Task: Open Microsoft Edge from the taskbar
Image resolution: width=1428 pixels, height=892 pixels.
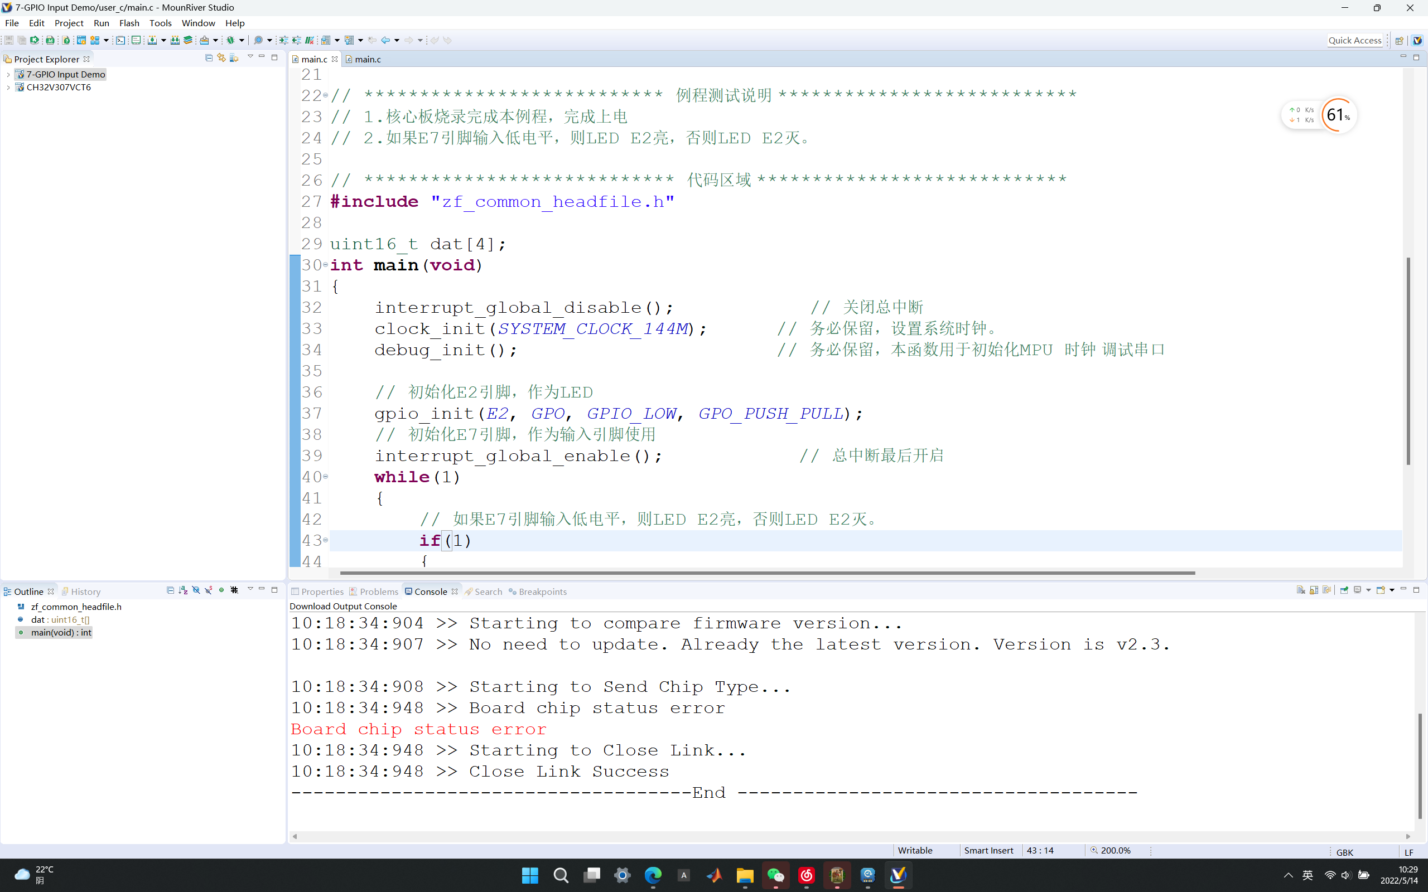Action: click(x=653, y=875)
